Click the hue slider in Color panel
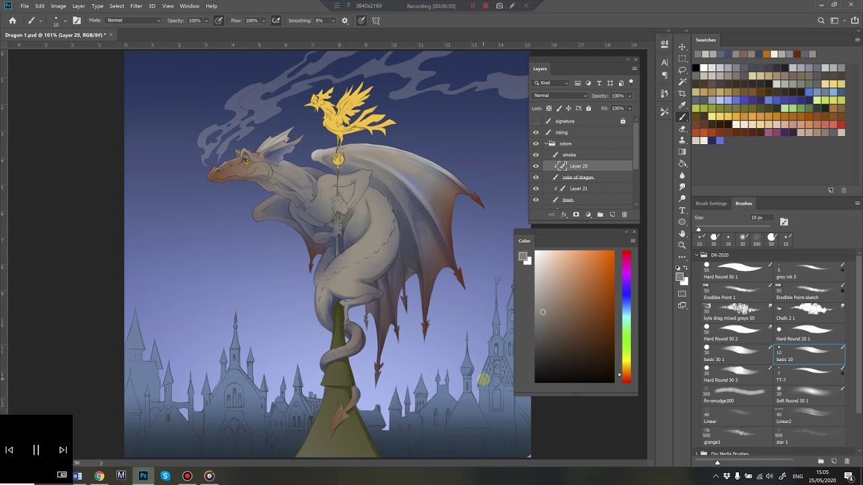The height and width of the screenshot is (485, 863). pos(626,316)
